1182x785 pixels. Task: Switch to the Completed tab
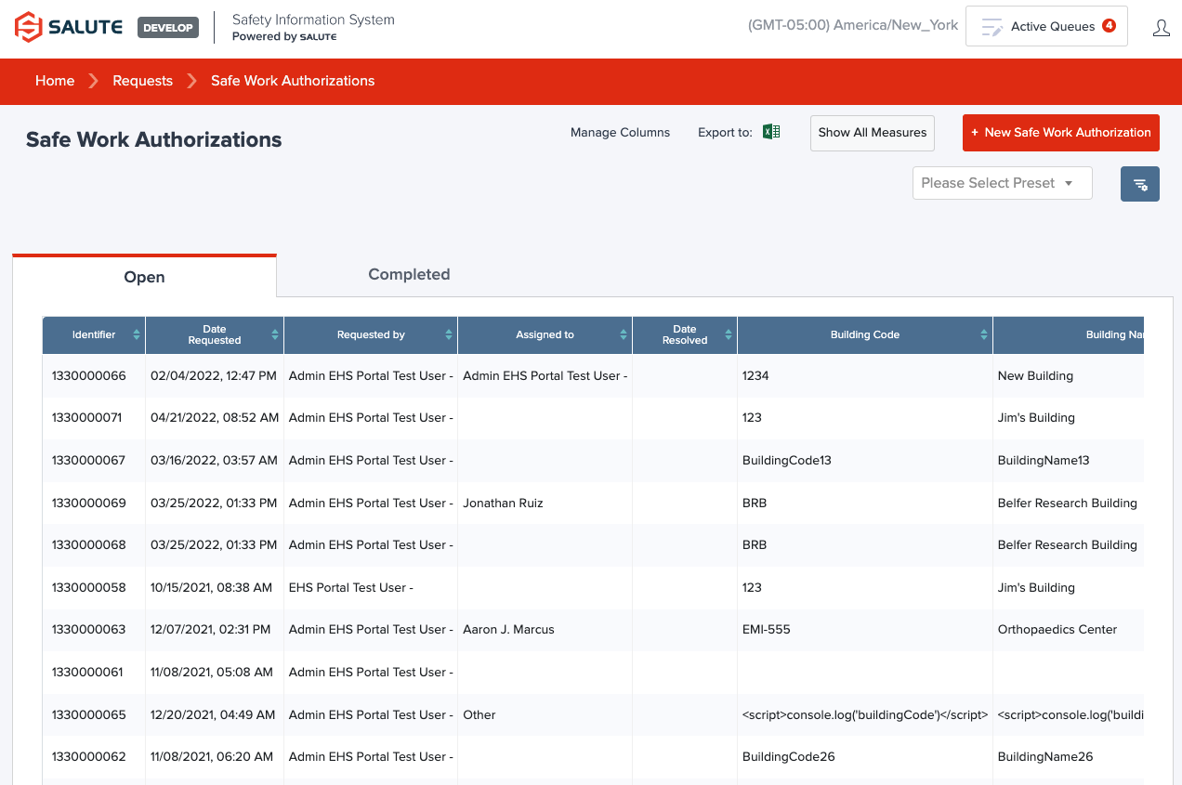[x=409, y=275]
